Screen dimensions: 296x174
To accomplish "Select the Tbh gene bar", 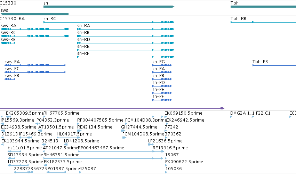I will coord(263,7).
